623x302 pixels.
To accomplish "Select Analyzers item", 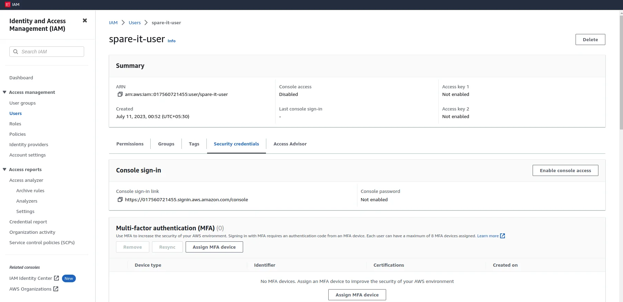I will pyautogui.click(x=27, y=201).
